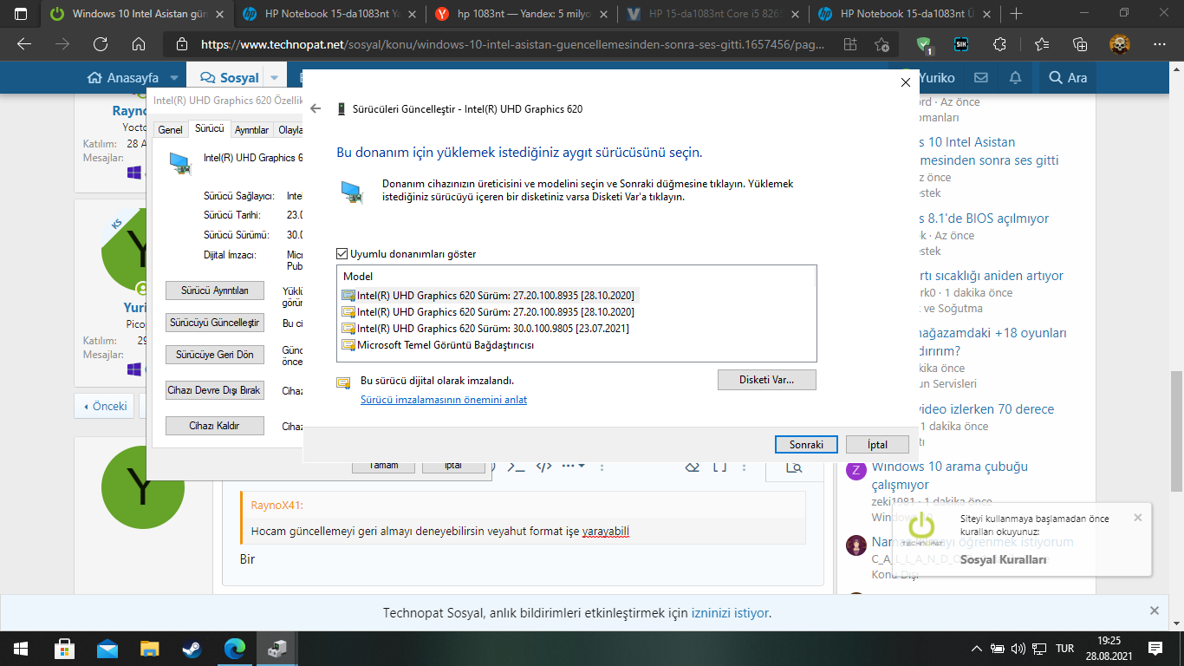The height and width of the screenshot is (666, 1184).
Task: Open the Windows Action Center notifications
Action: 1155,648
